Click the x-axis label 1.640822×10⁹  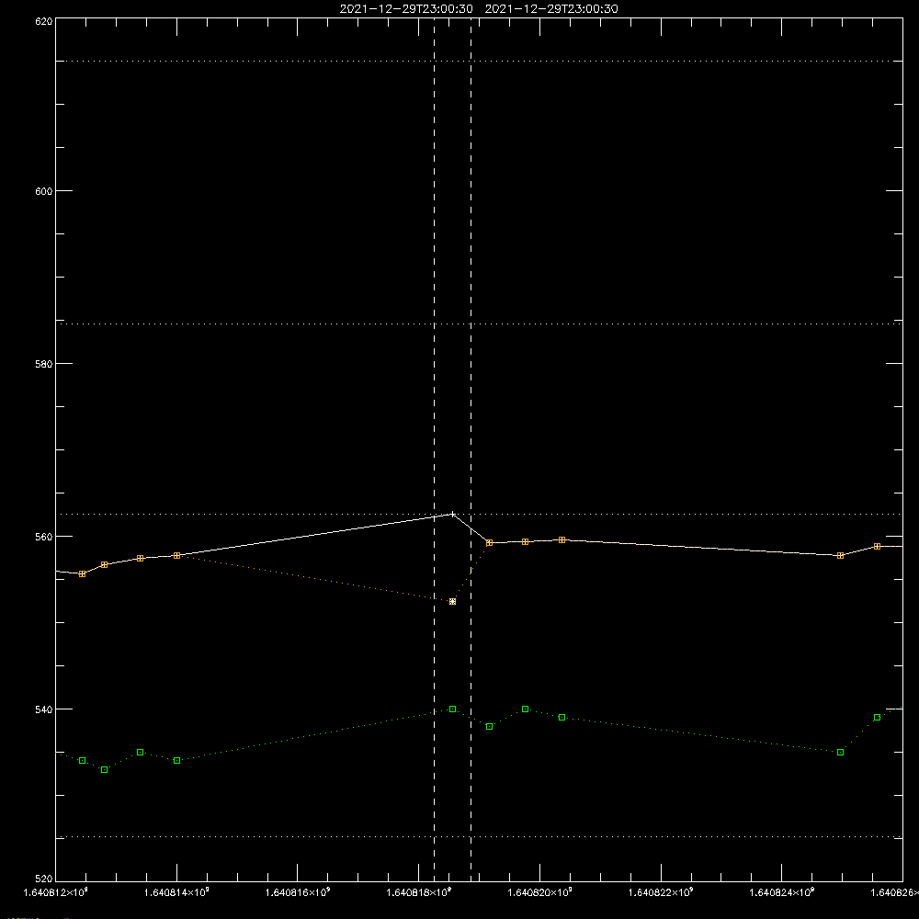(661, 892)
